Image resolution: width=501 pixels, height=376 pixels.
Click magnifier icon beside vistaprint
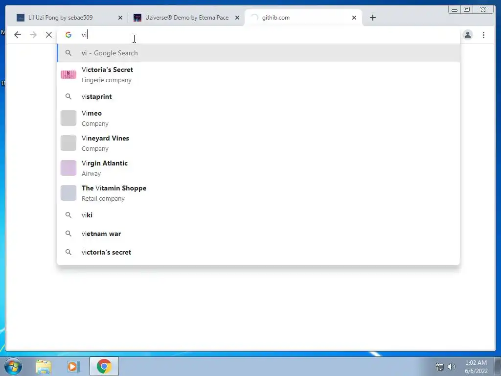coord(68,96)
